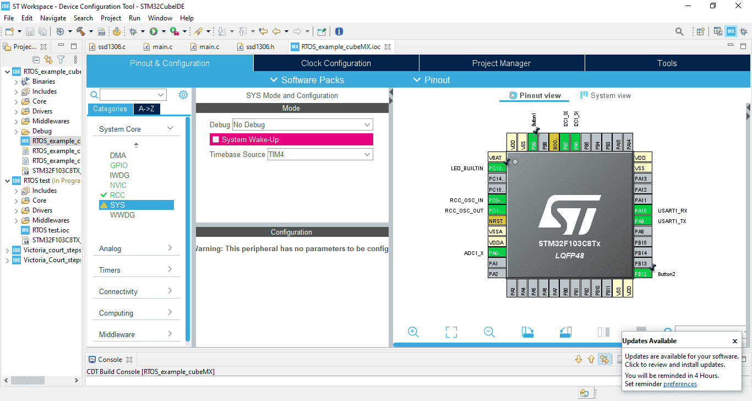This screenshot has width=752, height=401.
Task: Rotate the chip clockwise
Action: [527, 332]
